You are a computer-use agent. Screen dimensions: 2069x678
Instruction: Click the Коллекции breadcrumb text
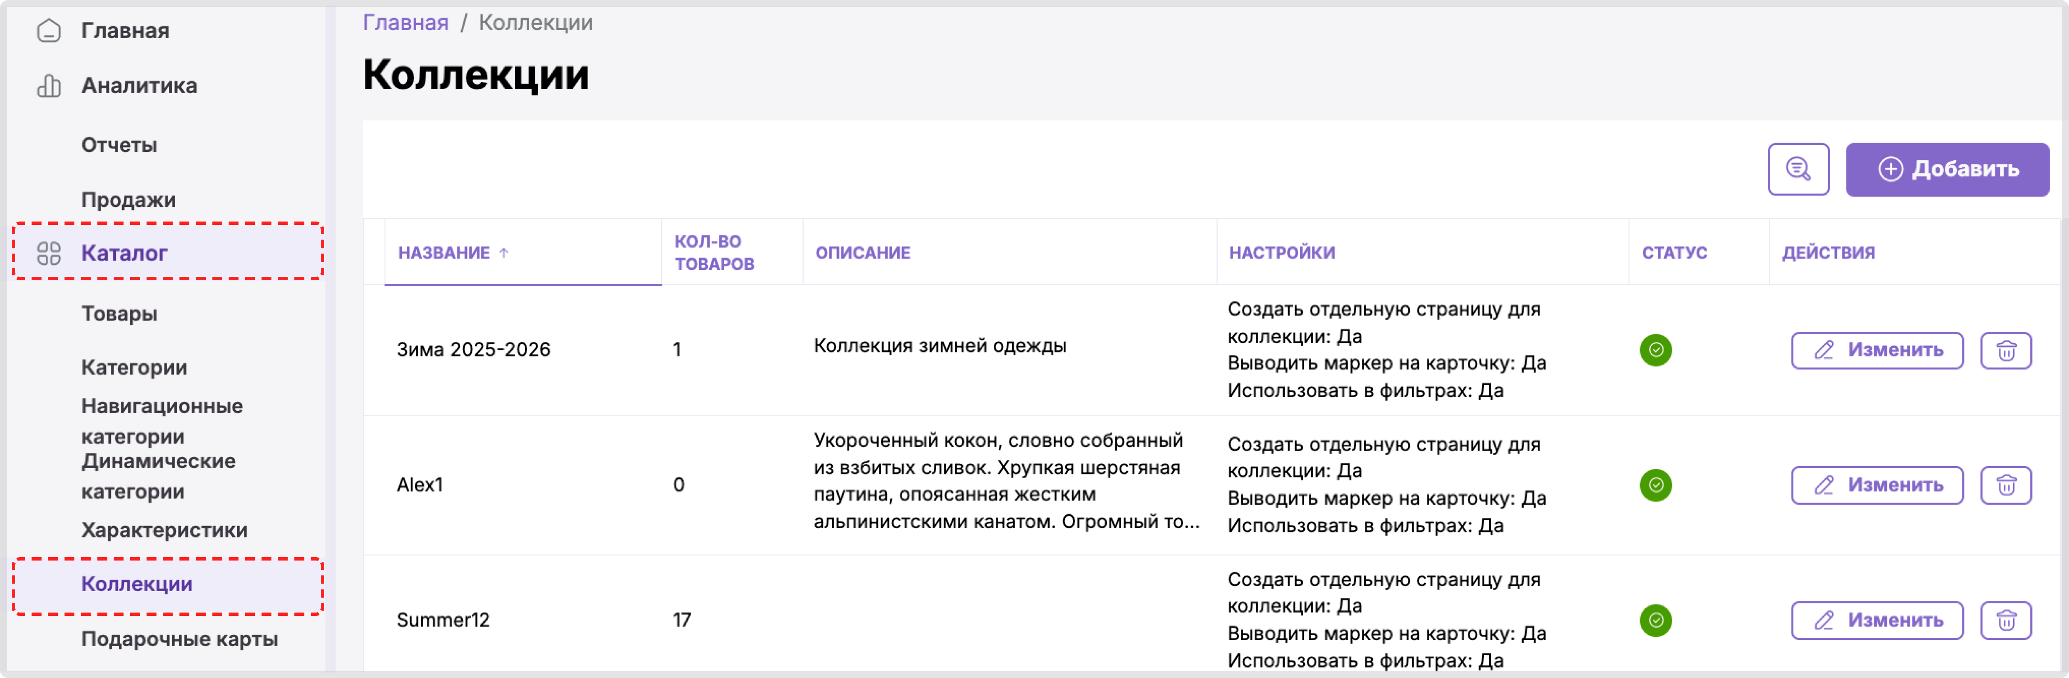[536, 23]
